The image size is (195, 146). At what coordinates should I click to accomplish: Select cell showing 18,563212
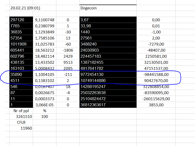pos(44,50)
